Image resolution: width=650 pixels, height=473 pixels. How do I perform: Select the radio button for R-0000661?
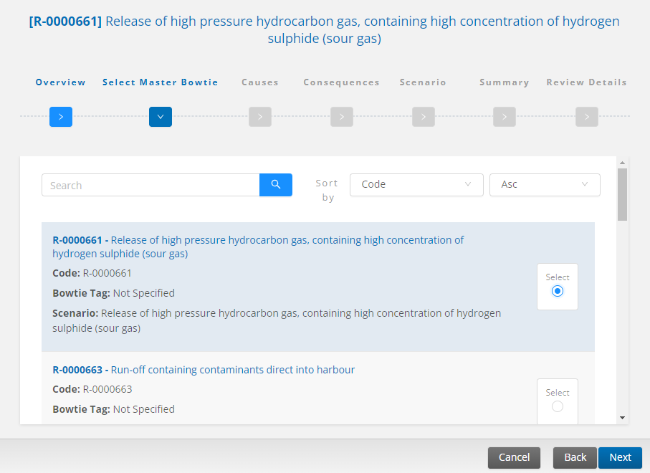pos(558,292)
